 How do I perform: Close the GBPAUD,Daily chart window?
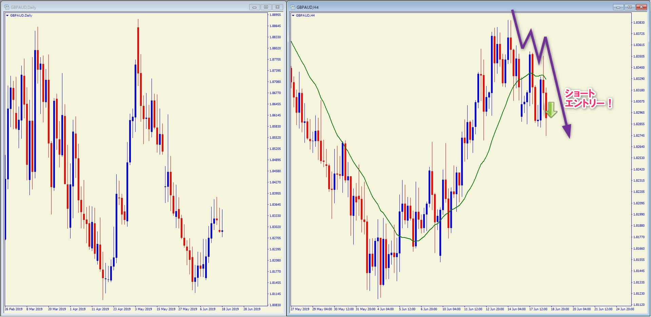pos(277,7)
